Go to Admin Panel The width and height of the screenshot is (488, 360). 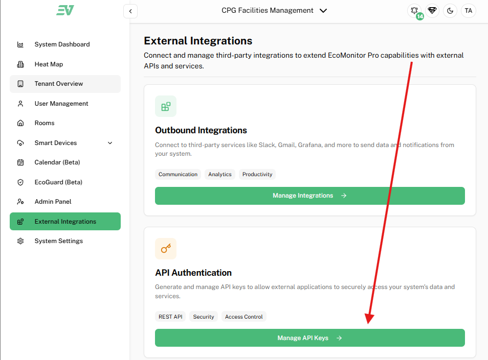pos(53,202)
